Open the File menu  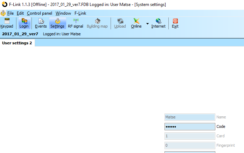coord(11,13)
